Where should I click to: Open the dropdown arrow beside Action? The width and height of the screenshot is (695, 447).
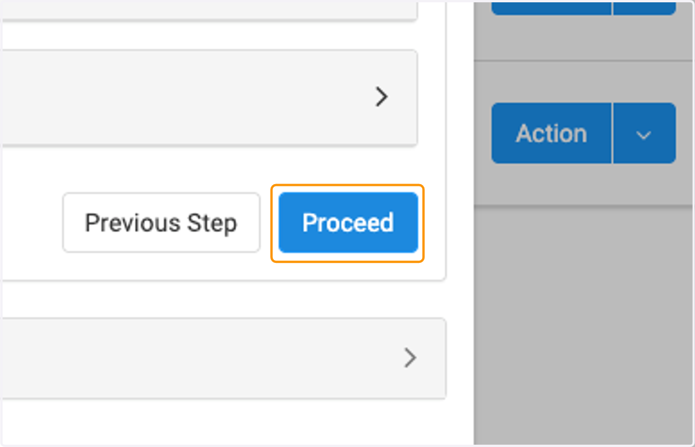644,133
